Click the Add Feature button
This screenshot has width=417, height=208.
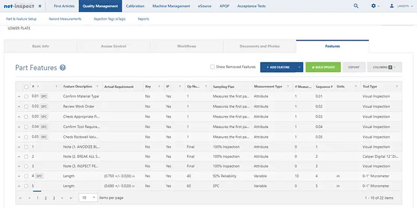click(278, 67)
